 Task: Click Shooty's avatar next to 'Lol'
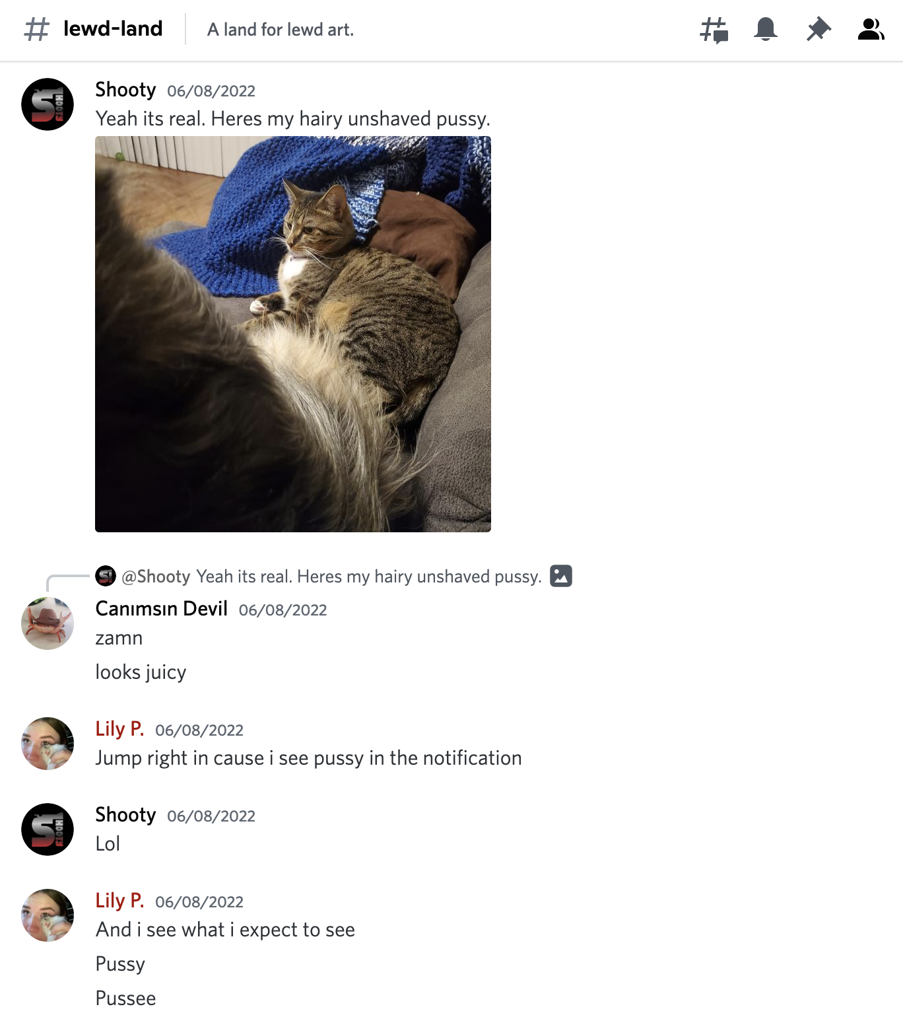point(48,829)
